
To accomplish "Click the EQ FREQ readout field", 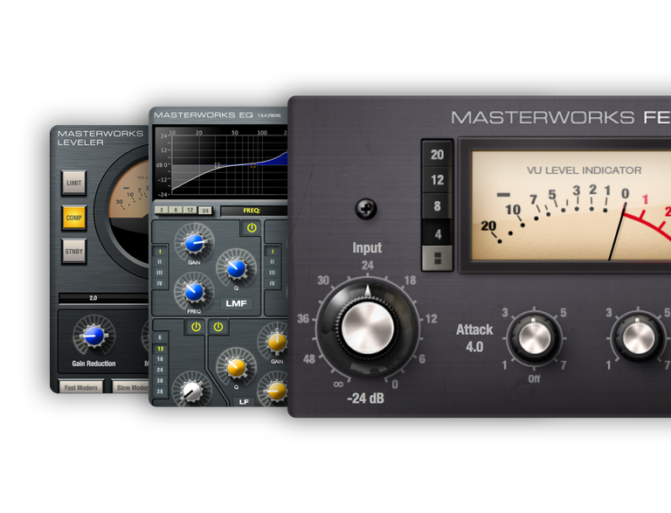I will point(253,211).
